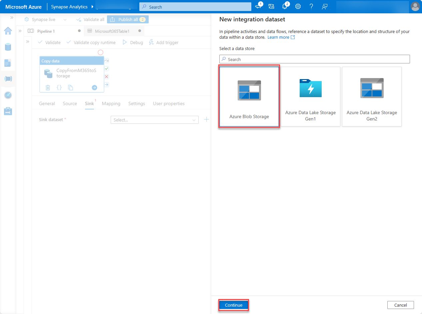
Task: Delete the CopyFromM365toStorage activity via trash icon
Action: pyautogui.click(x=48, y=87)
